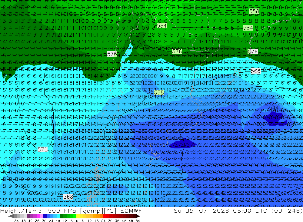
Task: Click the 588 contour height label
Action: coord(254,12)
